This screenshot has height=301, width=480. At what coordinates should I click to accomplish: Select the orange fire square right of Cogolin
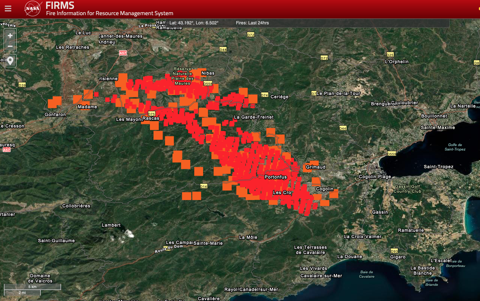[x=333, y=194]
